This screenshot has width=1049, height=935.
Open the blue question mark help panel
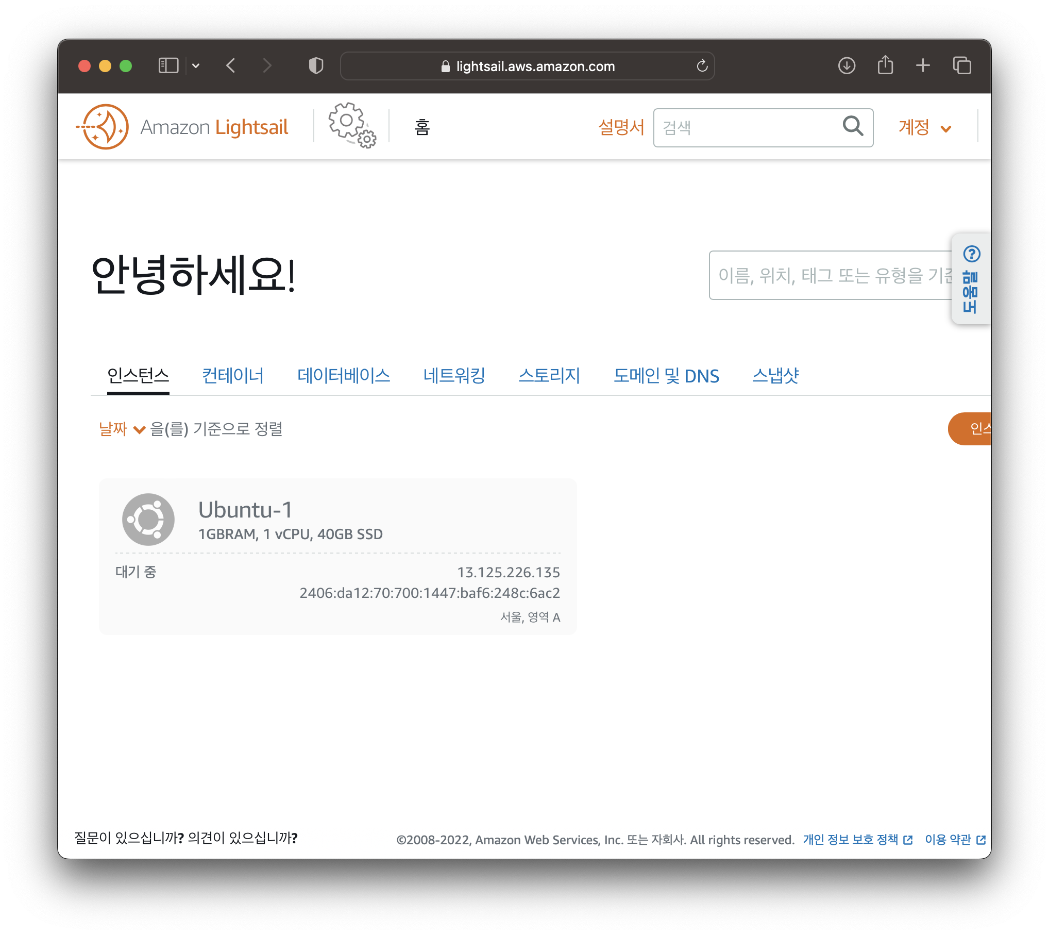point(971,254)
